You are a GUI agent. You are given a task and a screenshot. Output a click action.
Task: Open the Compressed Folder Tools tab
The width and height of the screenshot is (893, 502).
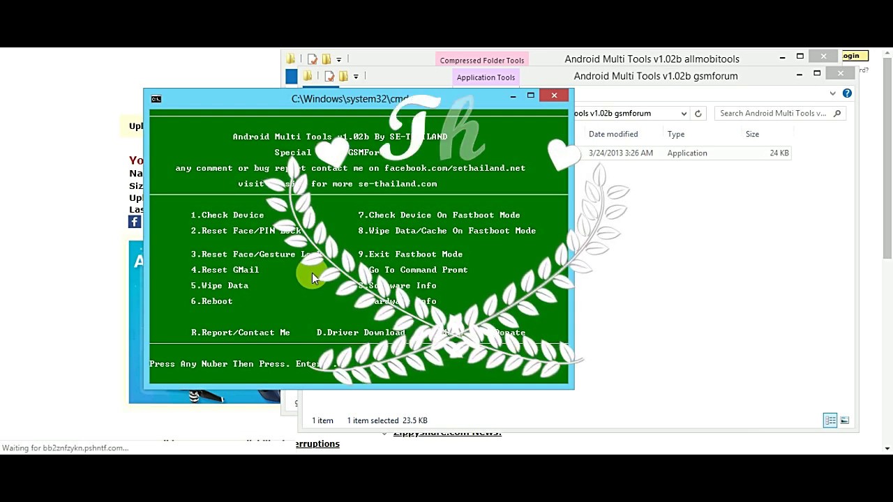click(x=482, y=61)
